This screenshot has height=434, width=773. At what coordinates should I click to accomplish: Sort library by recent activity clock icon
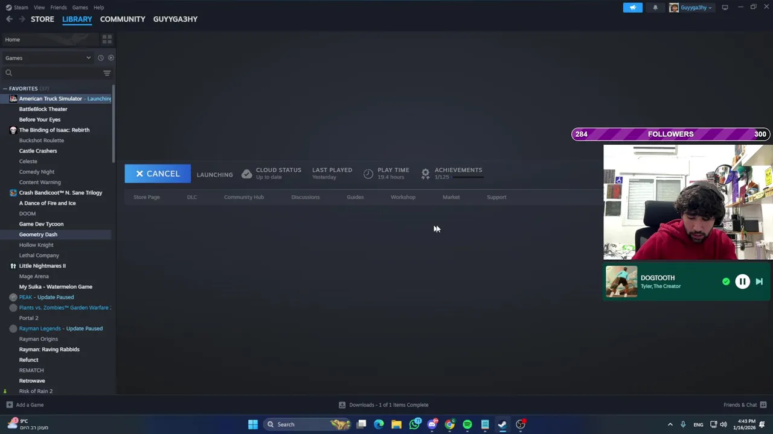pyautogui.click(x=100, y=58)
